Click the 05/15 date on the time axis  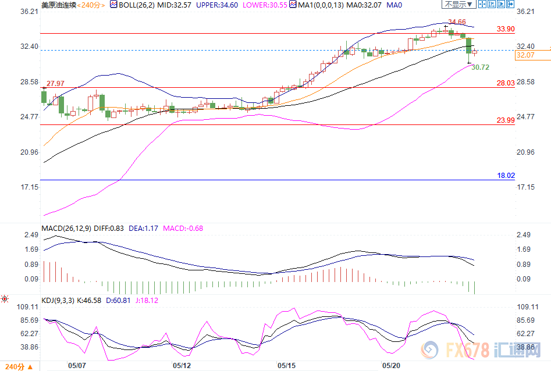(286, 365)
